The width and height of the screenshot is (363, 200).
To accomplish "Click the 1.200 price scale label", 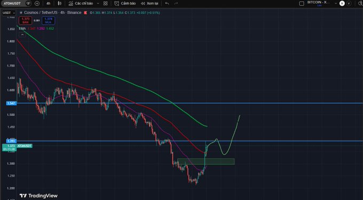I will pos(11,188).
